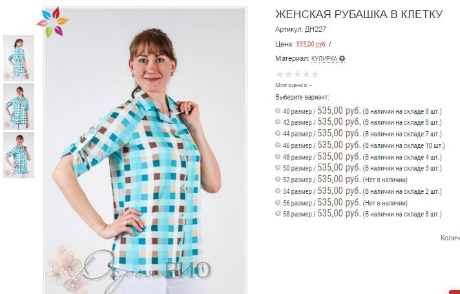Image resolution: width=460 pixels, height=294 pixels.
Task: Open the first product thumbnail
Action: 19,58
